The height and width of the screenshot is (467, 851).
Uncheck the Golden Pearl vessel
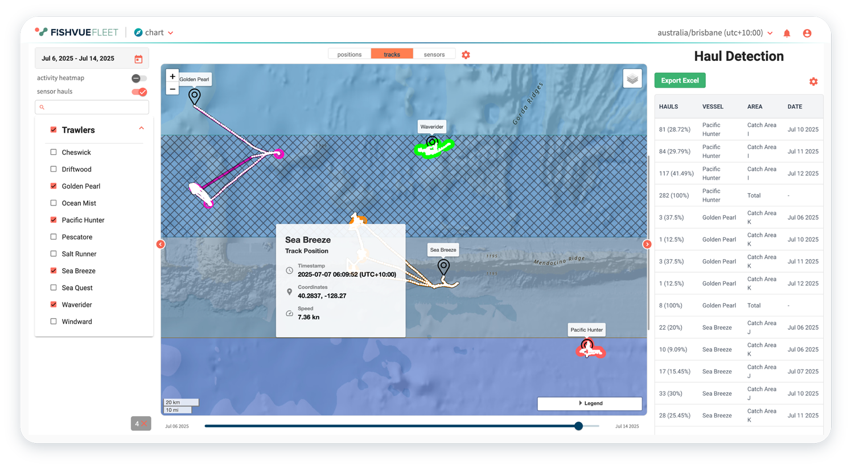pyautogui.click(x=54, y=186)
